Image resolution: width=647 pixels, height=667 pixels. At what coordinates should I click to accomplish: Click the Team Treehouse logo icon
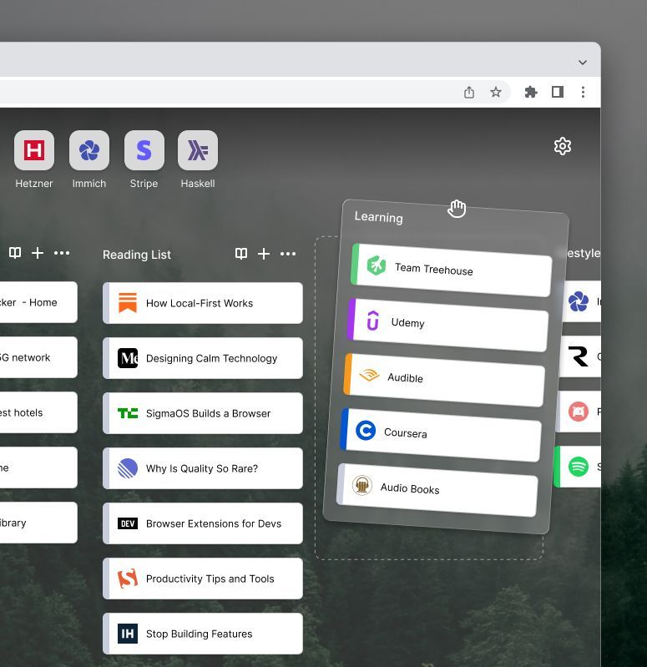[377, 265]
